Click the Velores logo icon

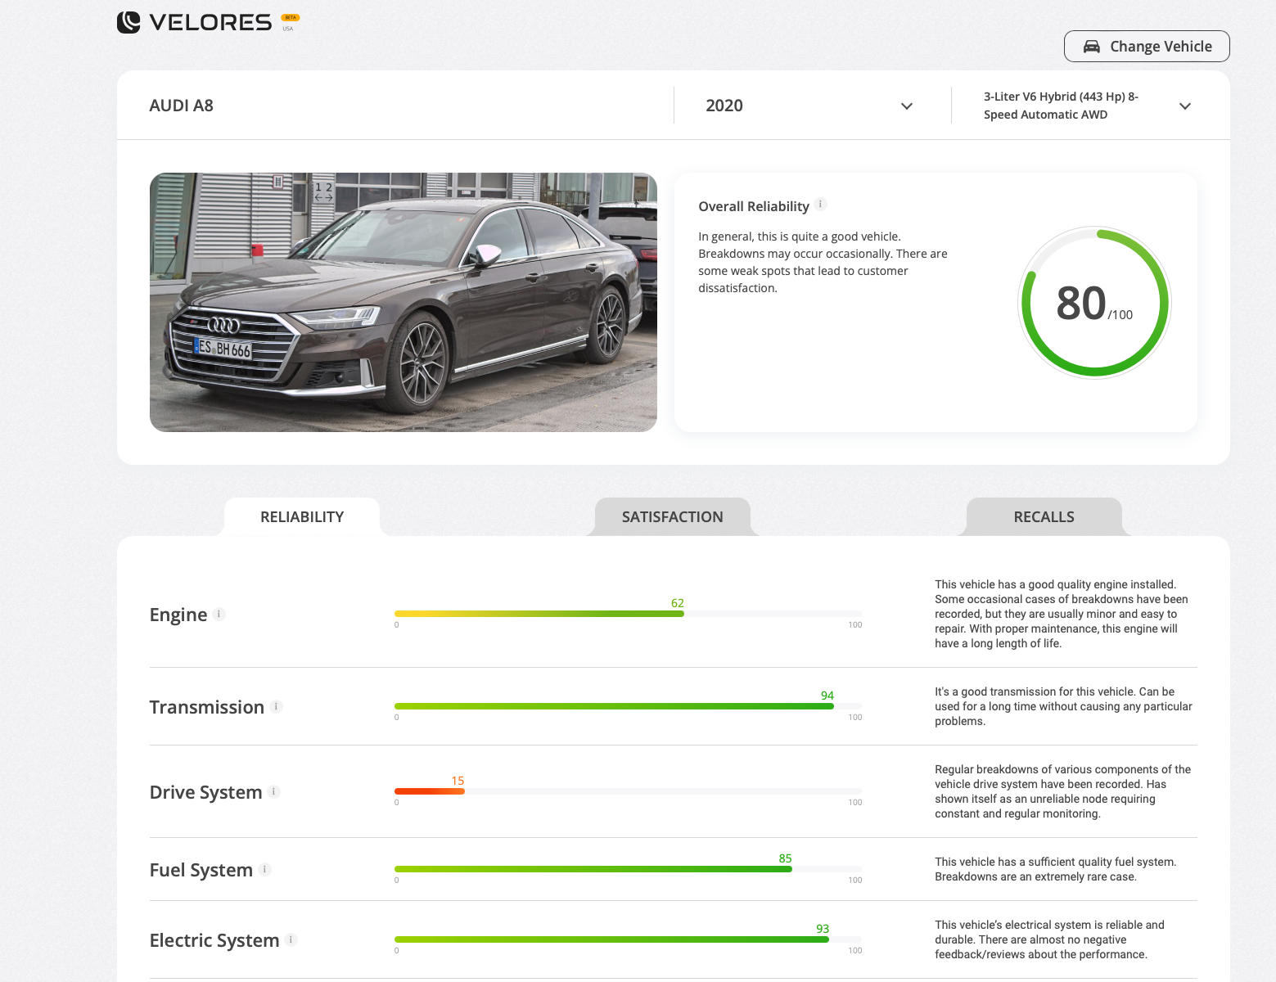coord(129,22)
